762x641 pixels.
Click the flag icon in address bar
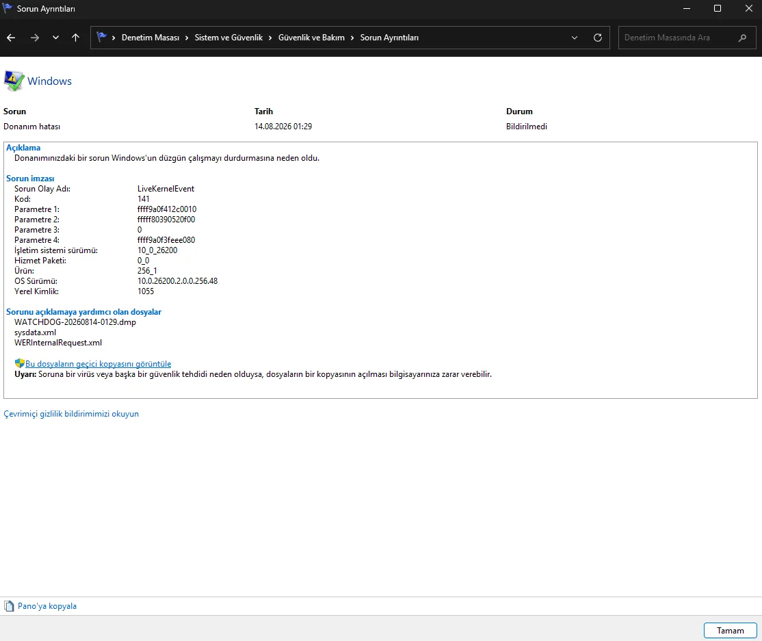[101, 37]
